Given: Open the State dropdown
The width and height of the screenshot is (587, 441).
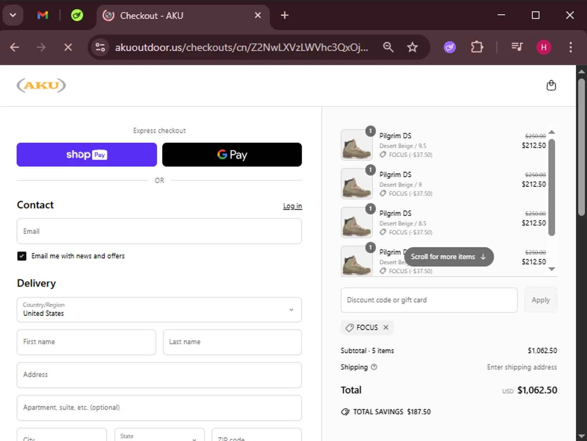Looking at the screenshot, I should pos(159,435).
